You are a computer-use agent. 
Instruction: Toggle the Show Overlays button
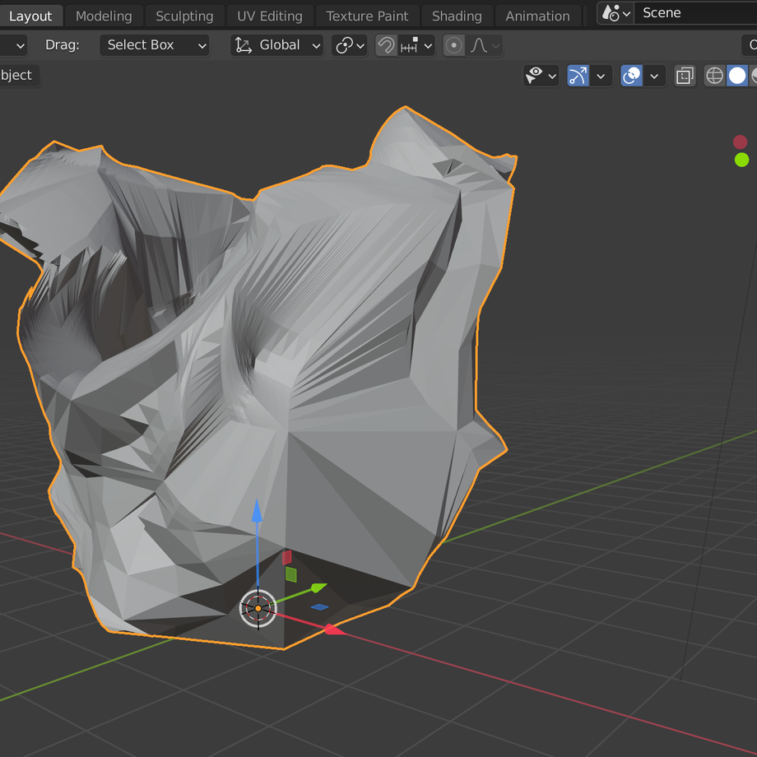(x=631, y=76)
